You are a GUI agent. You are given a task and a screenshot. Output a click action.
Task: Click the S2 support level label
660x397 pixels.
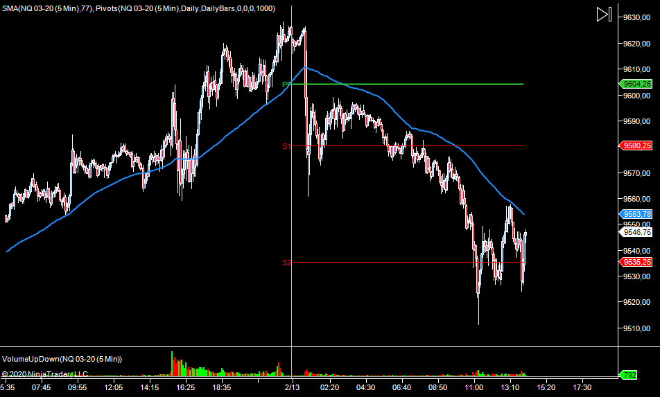click(286, 263)
